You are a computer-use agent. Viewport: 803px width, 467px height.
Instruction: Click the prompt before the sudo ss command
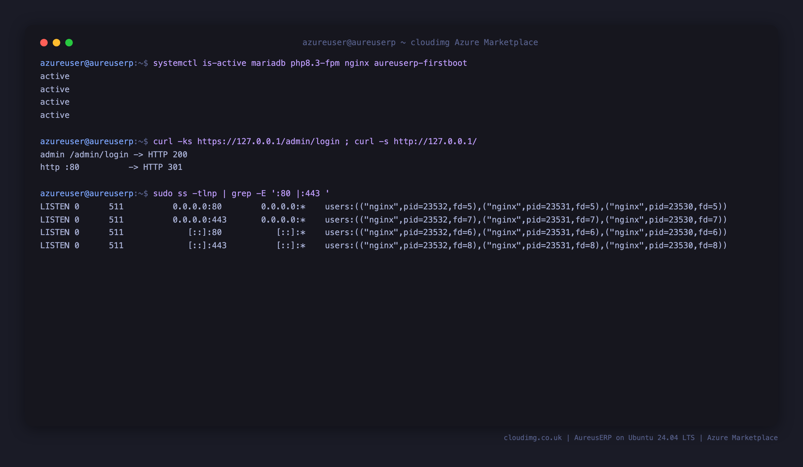pyautogui.click(x=94, y=194)
